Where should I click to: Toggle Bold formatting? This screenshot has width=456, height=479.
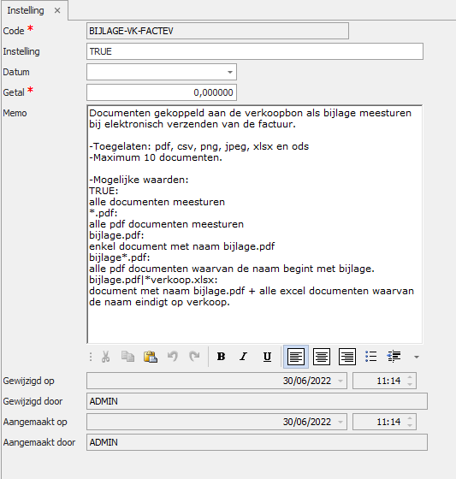pyautogui.click(x=221, y=357)
